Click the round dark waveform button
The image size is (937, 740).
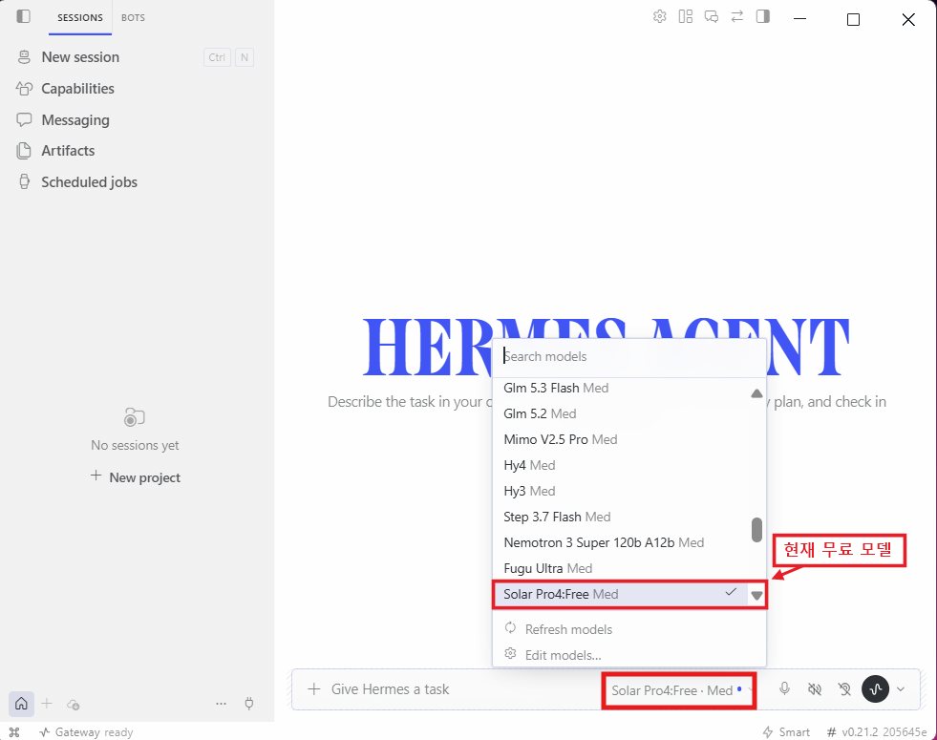[876, 689]
